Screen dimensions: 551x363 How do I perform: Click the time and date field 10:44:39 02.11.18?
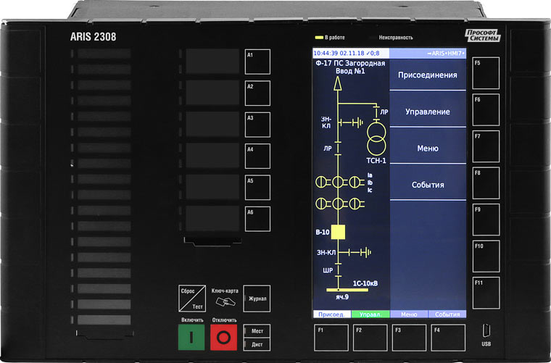pyautogui.click(x=339, y=54)
